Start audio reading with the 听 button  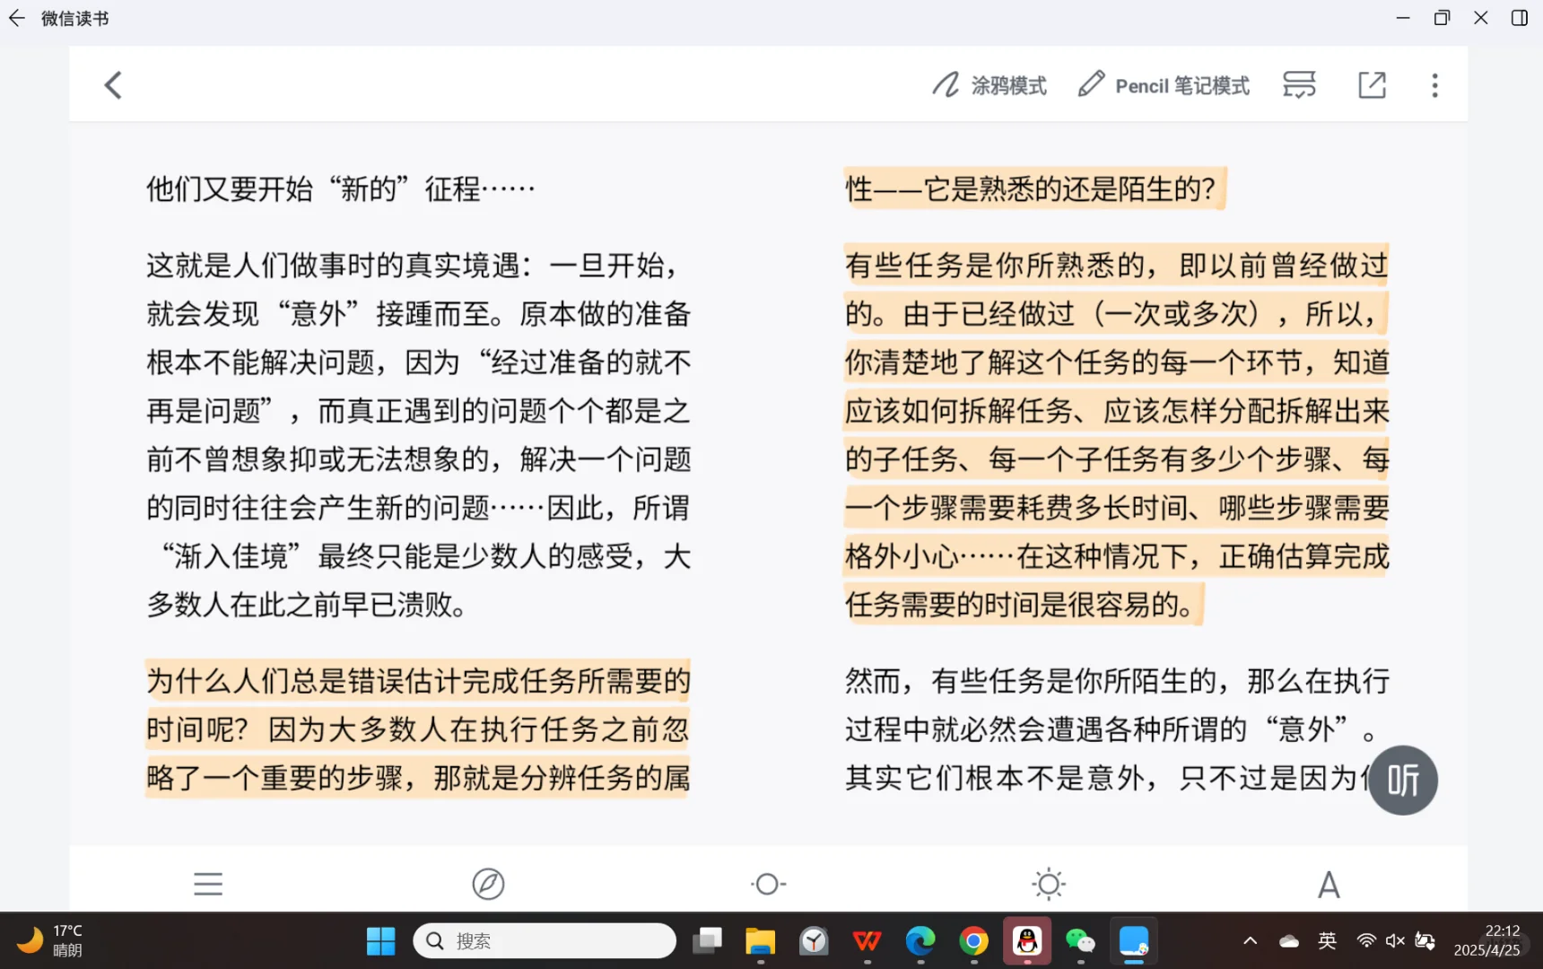click(x=1403, y=780)
